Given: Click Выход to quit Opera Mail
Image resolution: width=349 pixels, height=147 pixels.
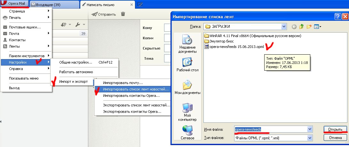Looking at the screenshot, I should click(x=26, y=88).
